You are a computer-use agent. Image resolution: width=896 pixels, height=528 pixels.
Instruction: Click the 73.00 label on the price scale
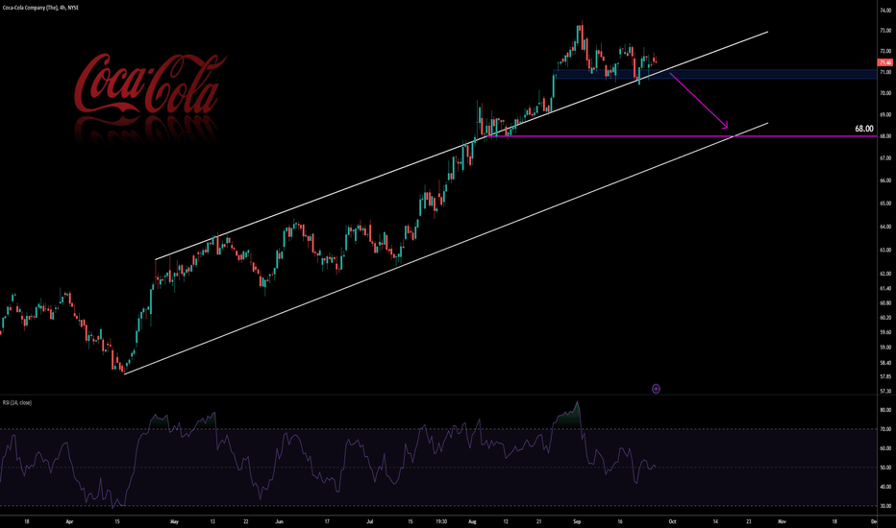pos(885,31)
